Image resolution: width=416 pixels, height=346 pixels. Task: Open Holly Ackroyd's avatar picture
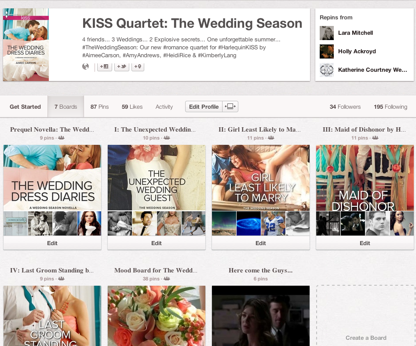[x=327, y=52]
